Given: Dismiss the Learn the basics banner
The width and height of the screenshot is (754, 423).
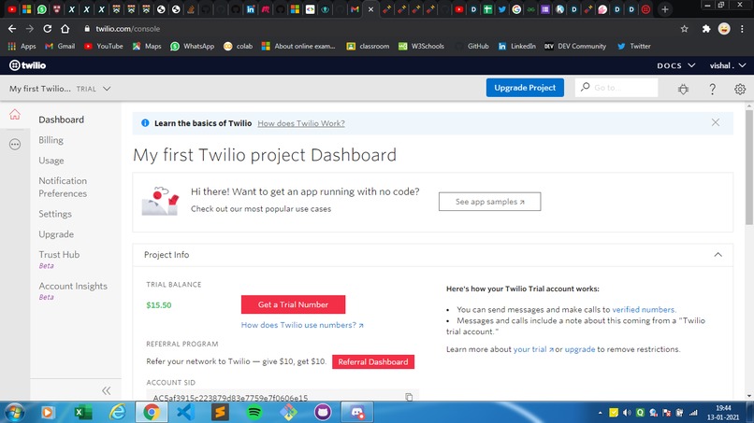Looking at the screenshot, I should (716, 122).
